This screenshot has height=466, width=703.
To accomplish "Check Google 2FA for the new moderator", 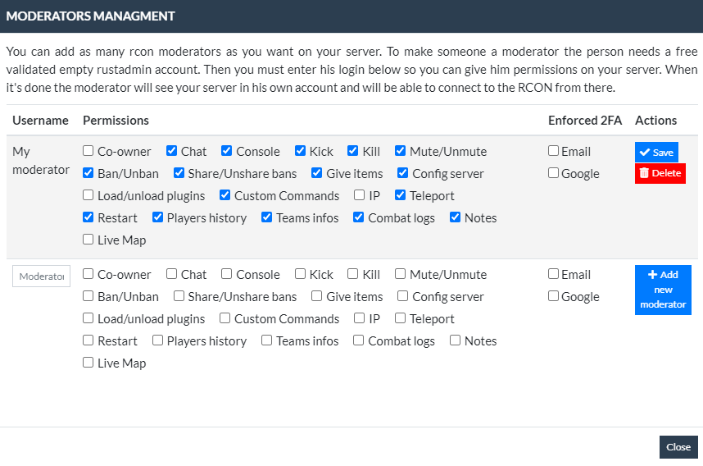I will point(553,296).
